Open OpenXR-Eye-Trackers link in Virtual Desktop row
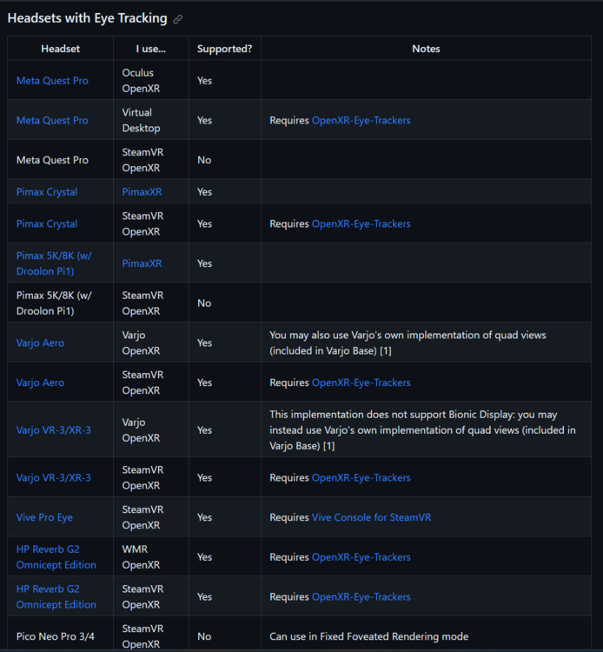Image resolution: width=603 pixels, height=652 pixels. pyautogui.click(x=361, y=121)
